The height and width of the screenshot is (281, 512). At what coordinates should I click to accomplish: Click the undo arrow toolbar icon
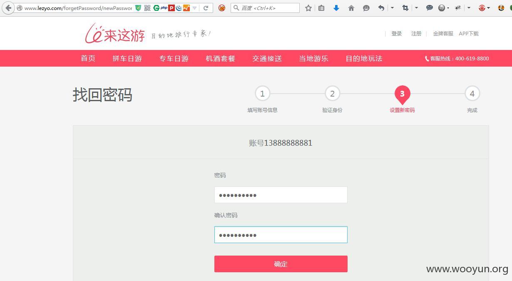point(381,8)
